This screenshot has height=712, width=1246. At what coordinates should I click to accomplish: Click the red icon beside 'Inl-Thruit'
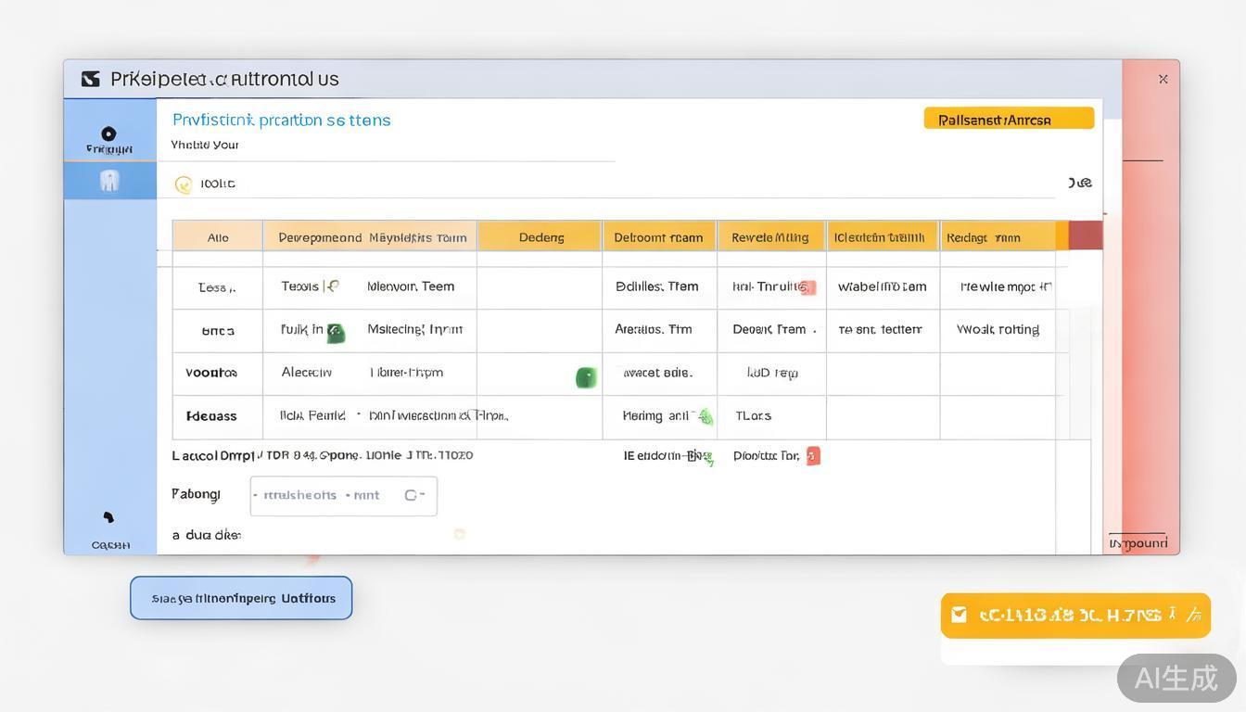pos(808,287)
